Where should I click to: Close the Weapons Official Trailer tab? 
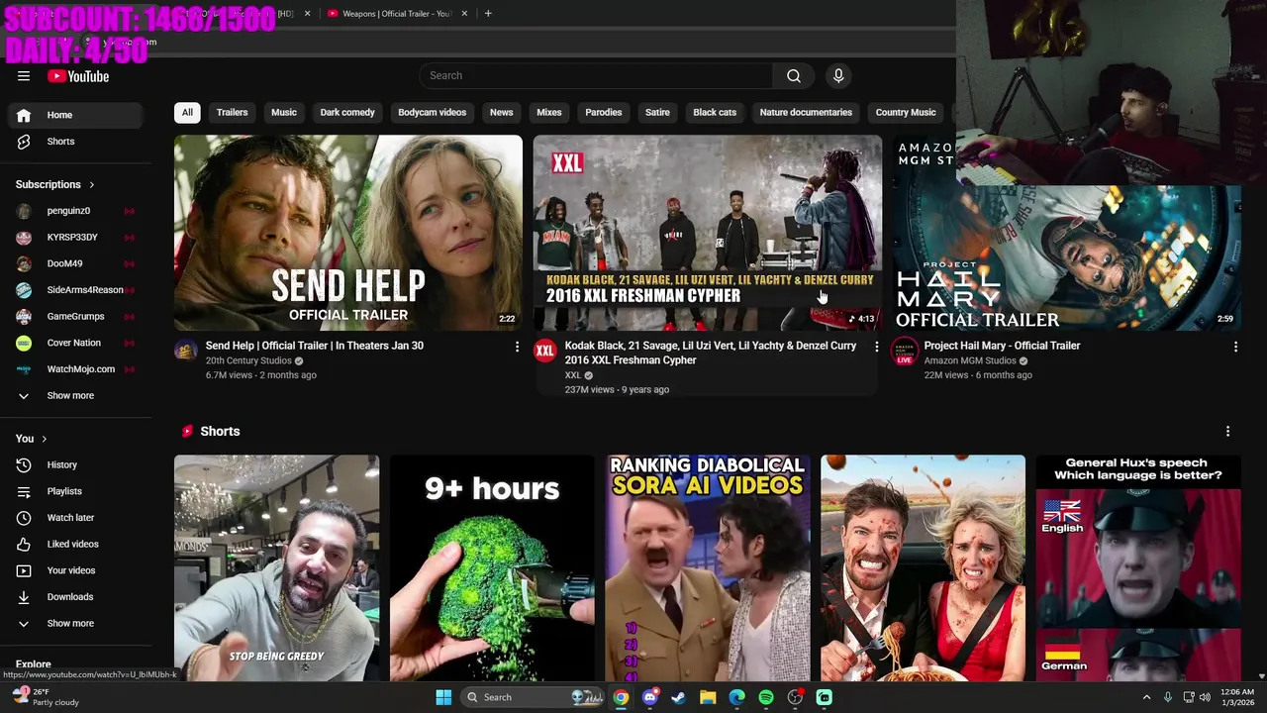465,13
